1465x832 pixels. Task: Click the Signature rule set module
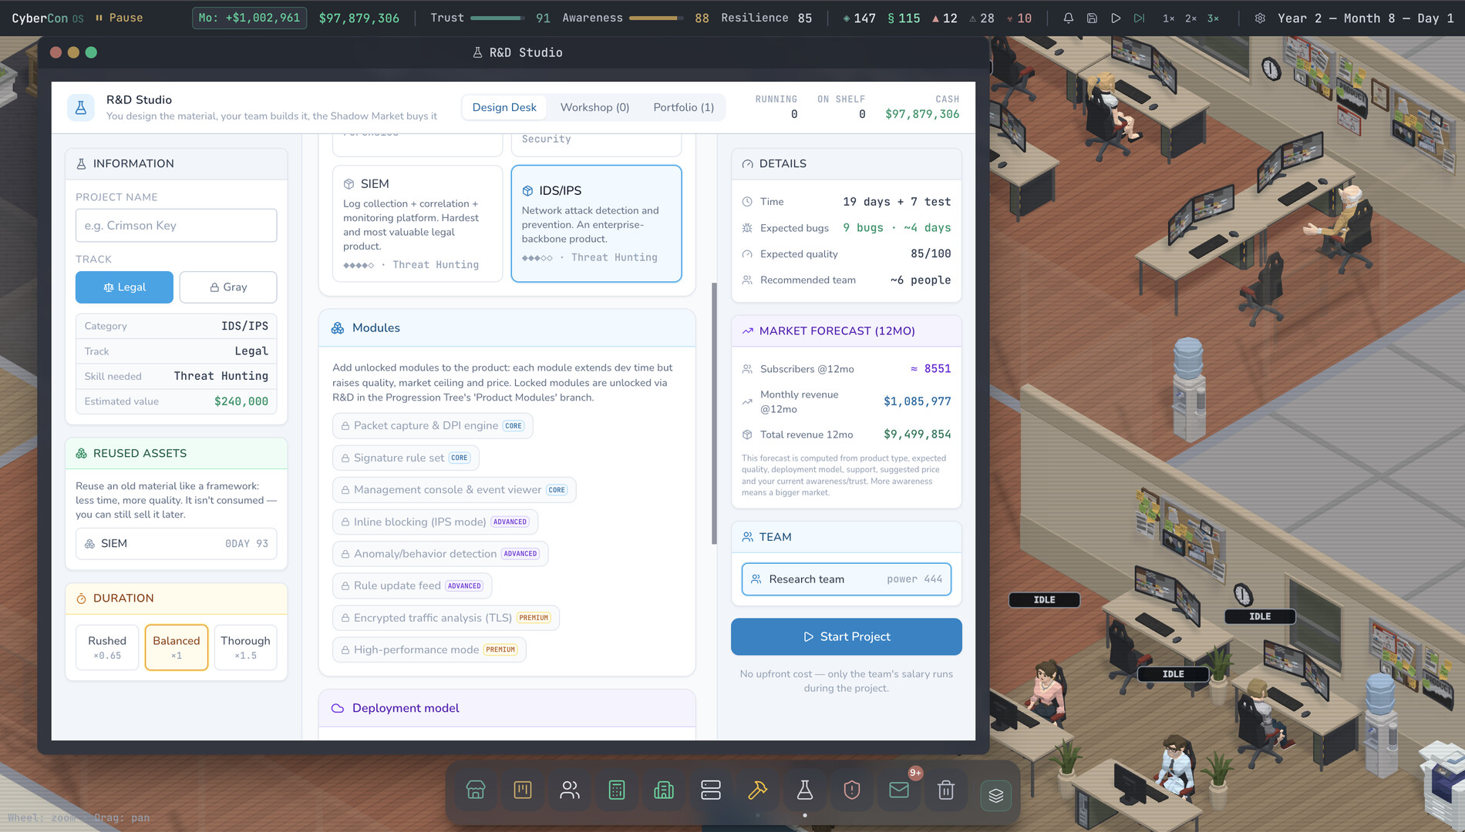tap(406, 458)
